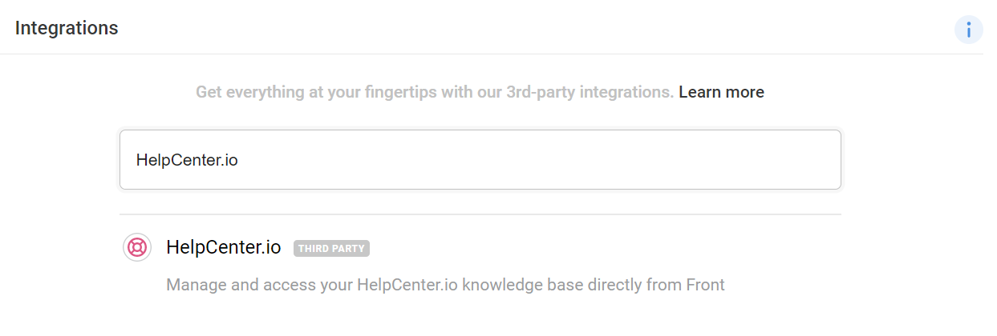This screenshot has height=336, width=997.
Task: Click "3rd-party integrations" in the tagline
Action: pyautogui.click(x=590, y=92)
